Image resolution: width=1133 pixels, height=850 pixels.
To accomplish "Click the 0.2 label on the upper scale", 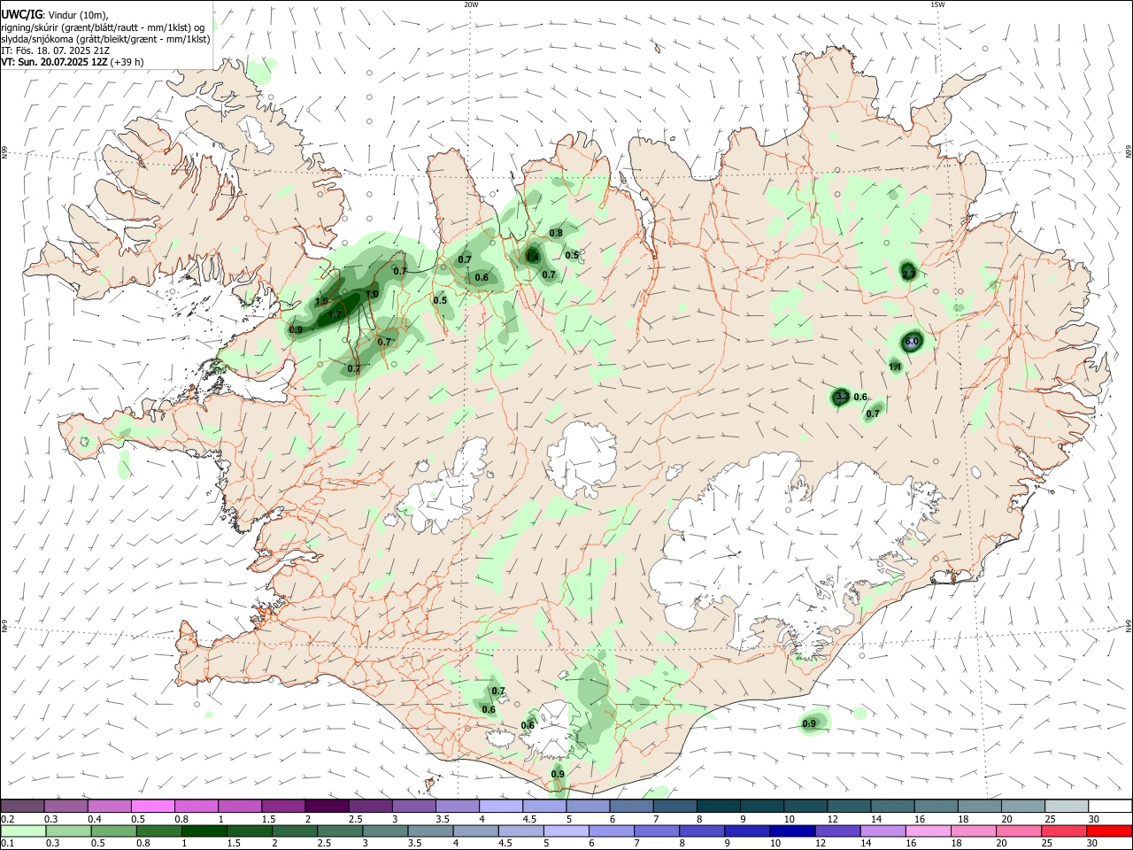I will (x=6, y=819).
